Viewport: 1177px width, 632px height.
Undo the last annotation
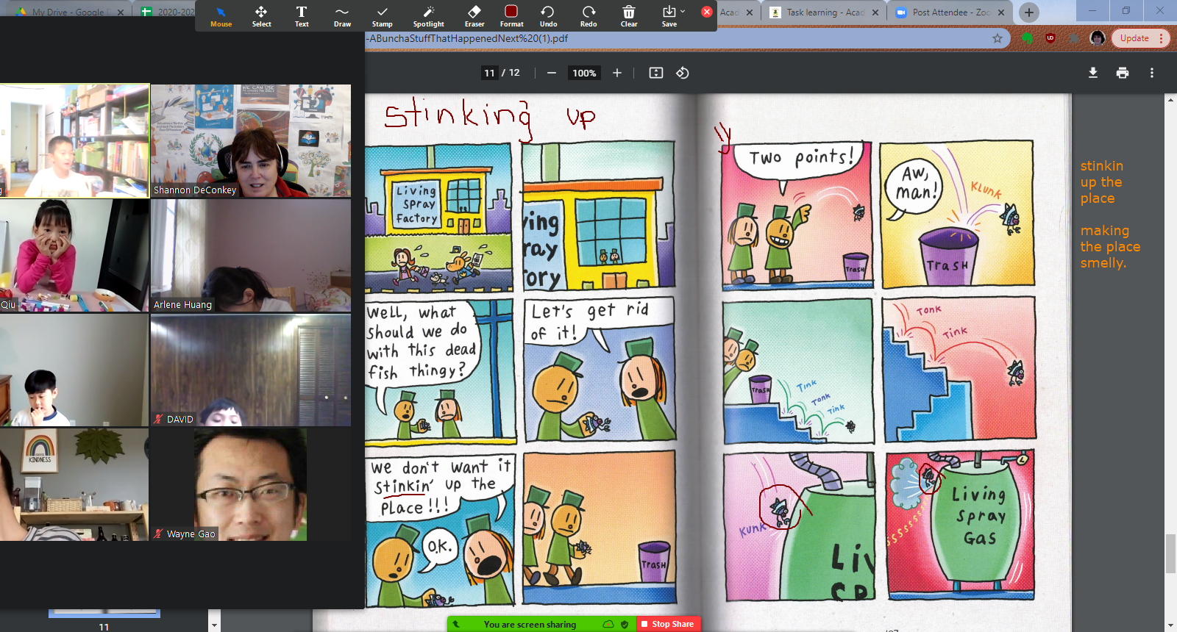[x=548, y=16]
